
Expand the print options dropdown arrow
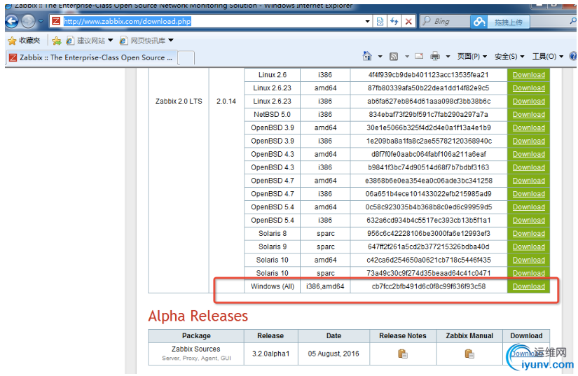coord(448,56)
